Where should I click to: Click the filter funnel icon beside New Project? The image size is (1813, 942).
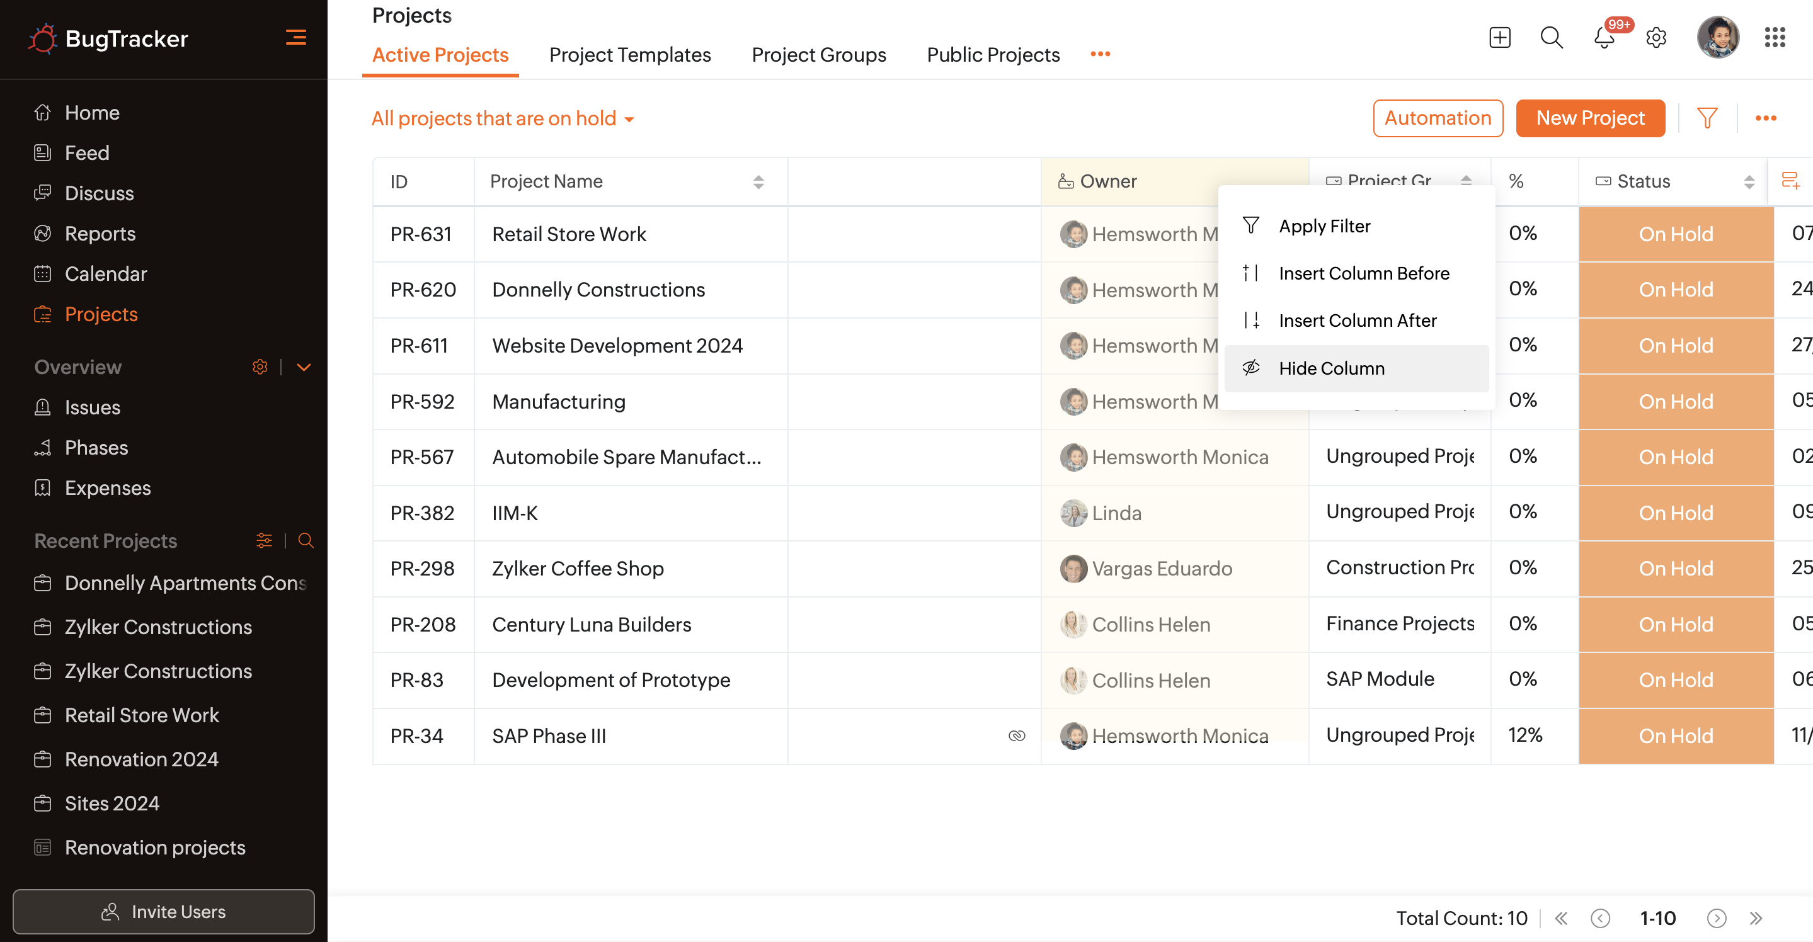tap(1707, 118)
